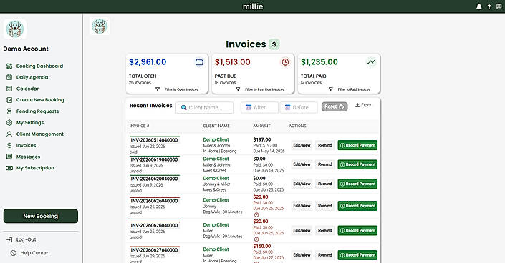Edit/View invoice INV-20260620040000

(x=302, y=184)
